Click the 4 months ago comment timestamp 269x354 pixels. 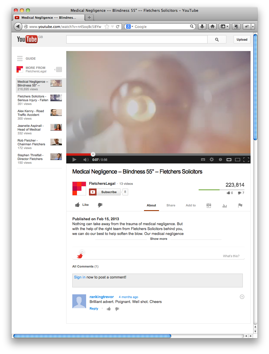tap(128, 297)
